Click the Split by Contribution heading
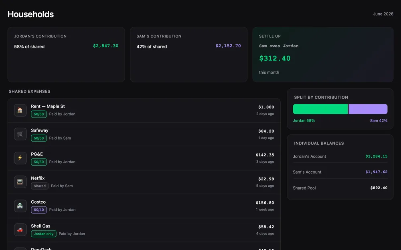 321,98
